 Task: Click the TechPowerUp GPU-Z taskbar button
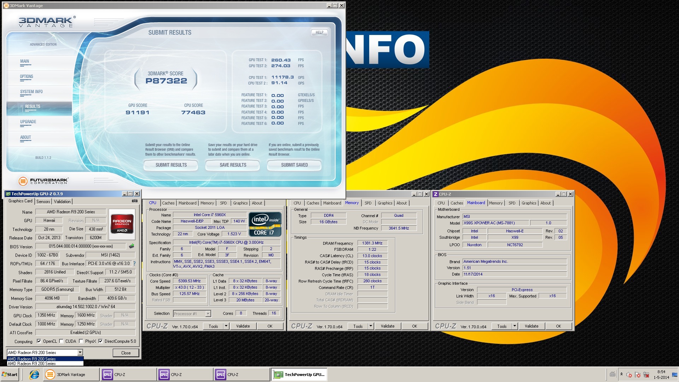(x=300, y=375)
